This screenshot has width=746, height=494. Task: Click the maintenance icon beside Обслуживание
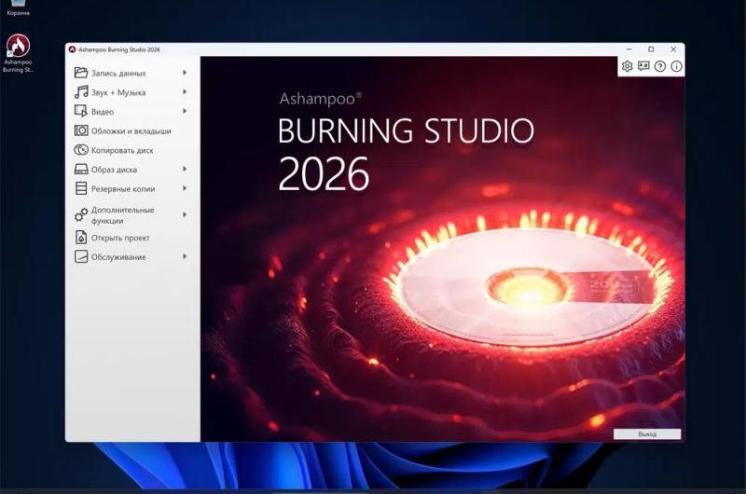click(x=81, y=256)
